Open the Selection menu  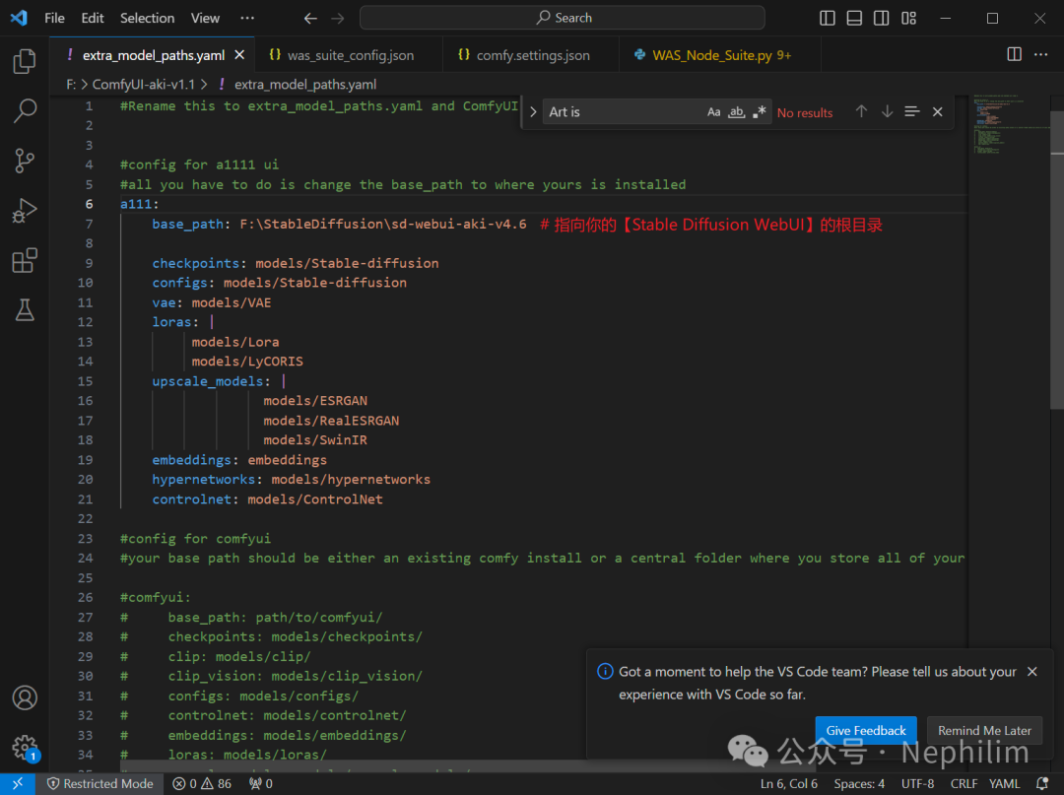147,18
